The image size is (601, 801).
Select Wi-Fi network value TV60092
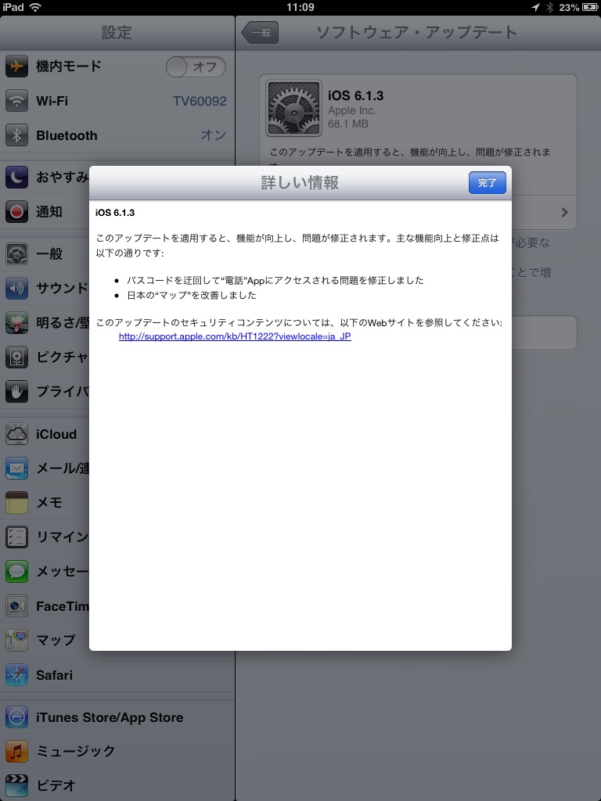[200, 101]
